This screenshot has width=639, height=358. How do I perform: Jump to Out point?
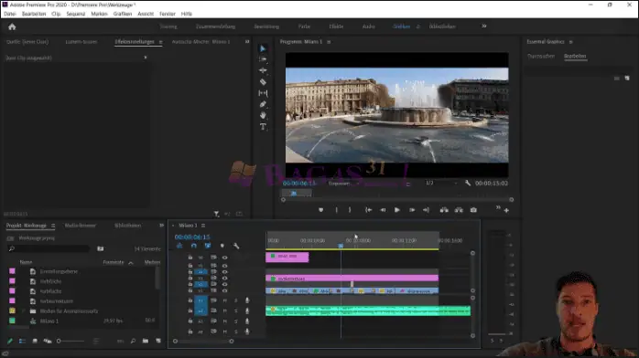427,210
